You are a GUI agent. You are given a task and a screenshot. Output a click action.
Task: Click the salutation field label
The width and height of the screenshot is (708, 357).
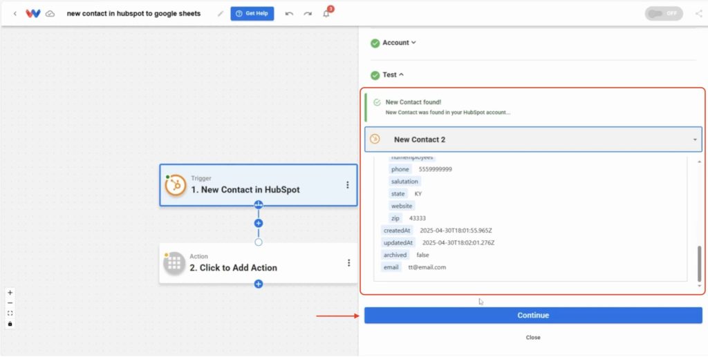click(x=405, y=182)
